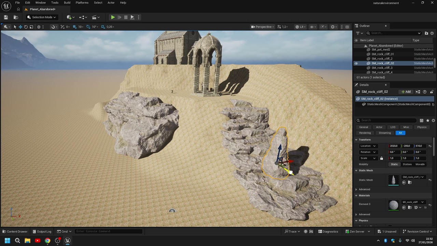Open surface snapping options
This screenshot has width=437, height=246.
click(x=54, y=27)
